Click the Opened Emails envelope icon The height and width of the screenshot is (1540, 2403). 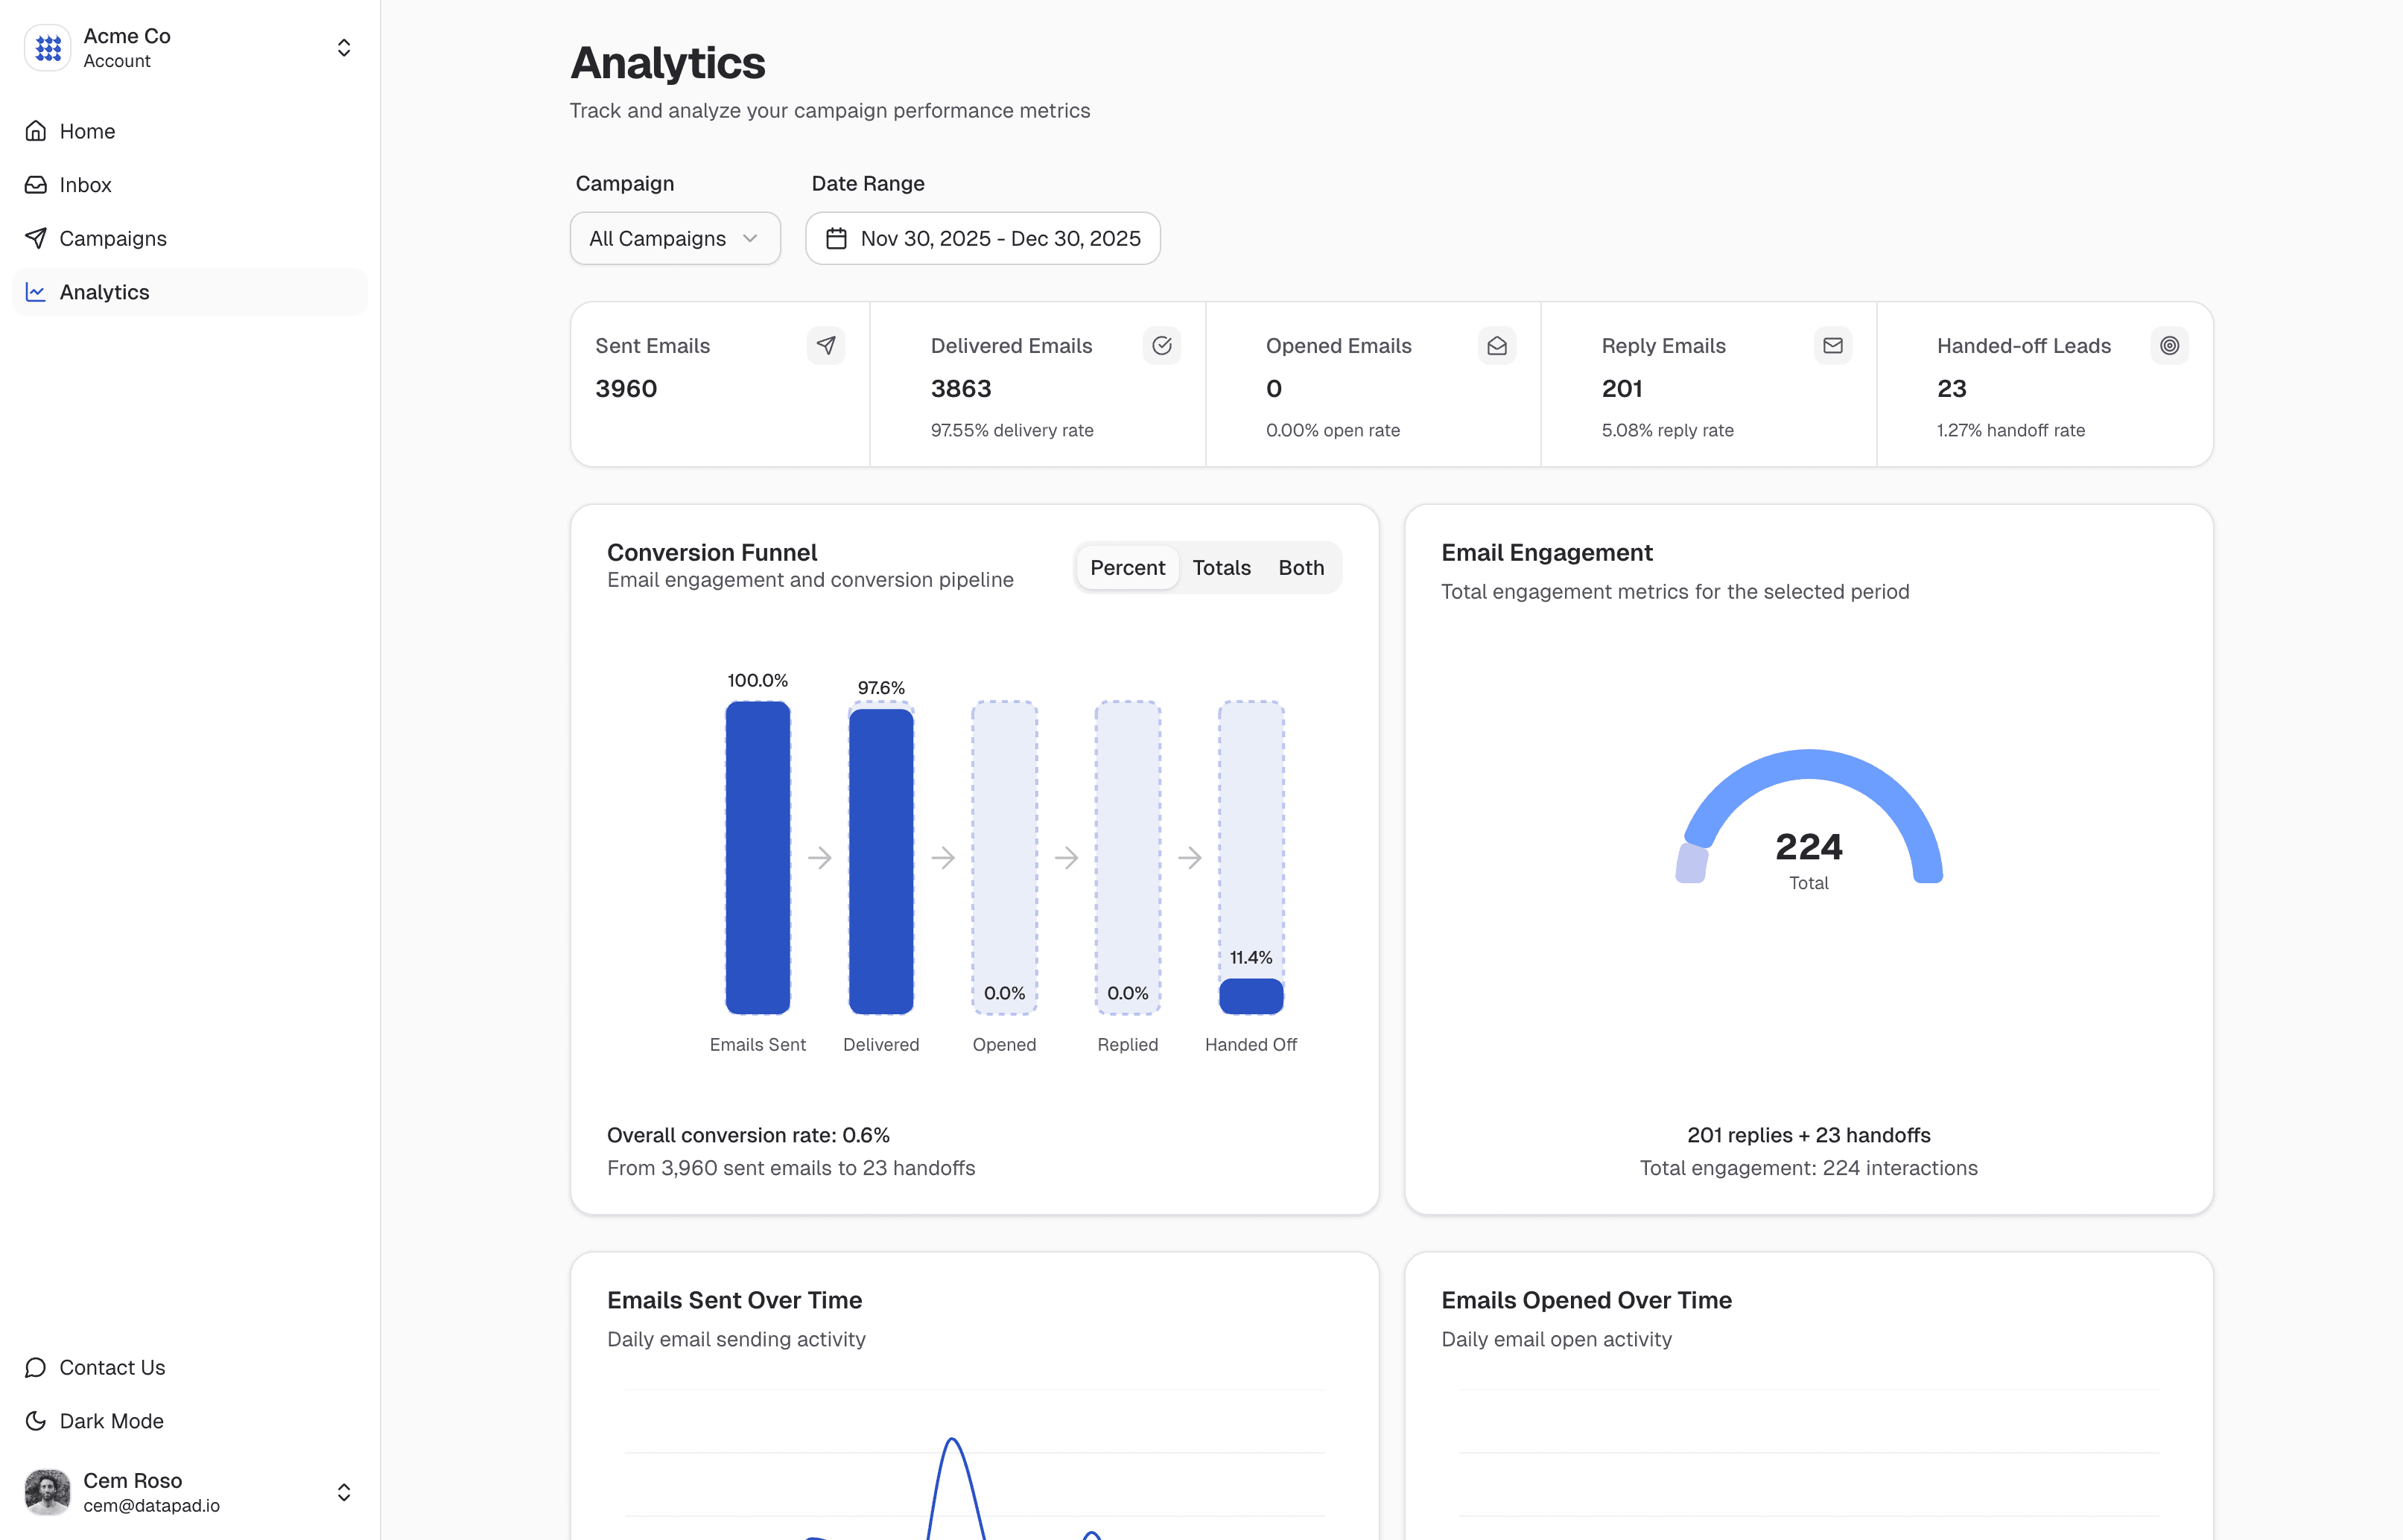1496,346
